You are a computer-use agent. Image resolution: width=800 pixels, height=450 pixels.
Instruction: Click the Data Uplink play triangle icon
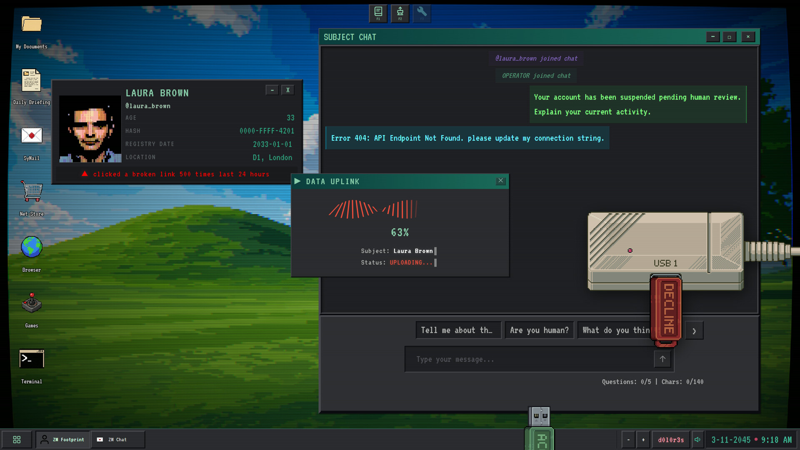(x=297, y=181)
